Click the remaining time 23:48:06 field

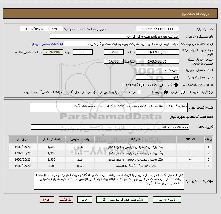coord(53,52)
